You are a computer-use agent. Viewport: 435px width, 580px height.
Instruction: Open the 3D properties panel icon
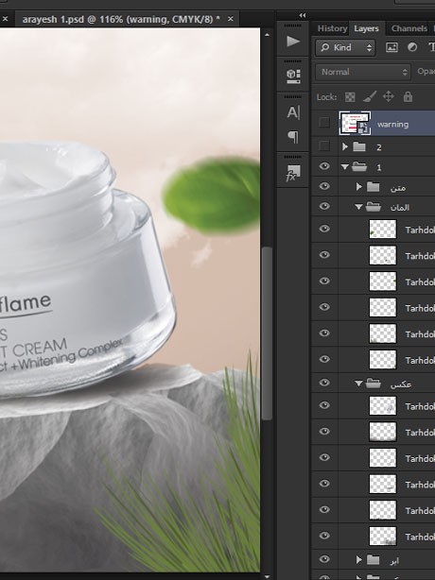pos(293,77)
